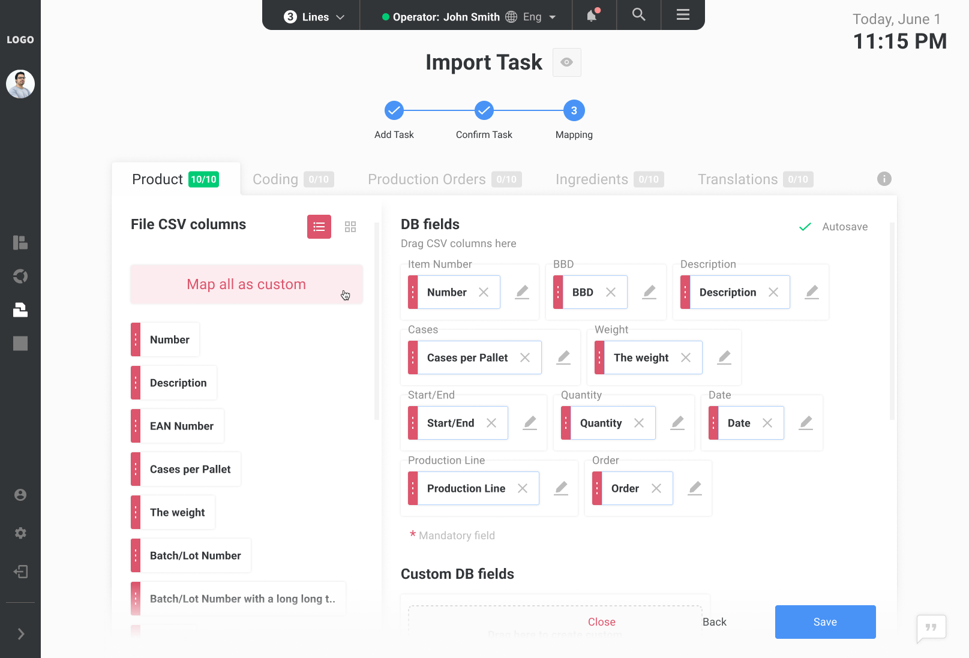Viewport: 969px width, 658px height.
Task: Toggle the eye preview next to Import Task
Action: click(567, 62)
